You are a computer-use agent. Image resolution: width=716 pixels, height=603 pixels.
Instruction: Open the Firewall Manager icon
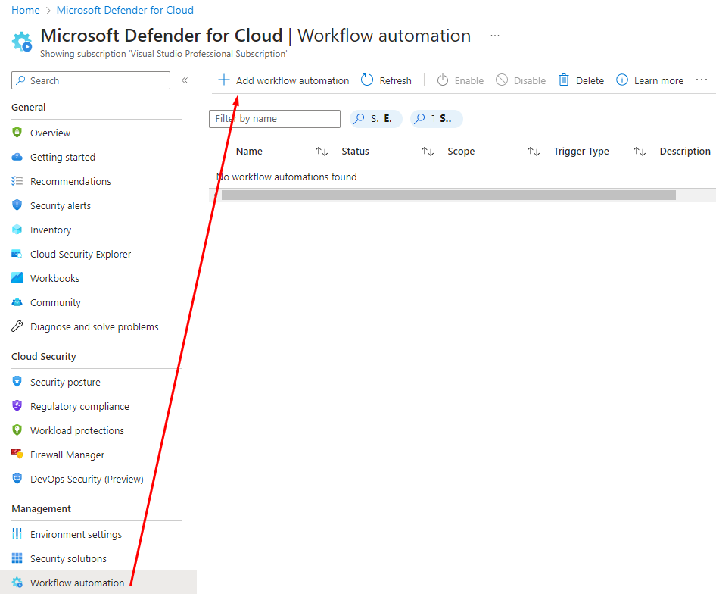tap(17, 455)
